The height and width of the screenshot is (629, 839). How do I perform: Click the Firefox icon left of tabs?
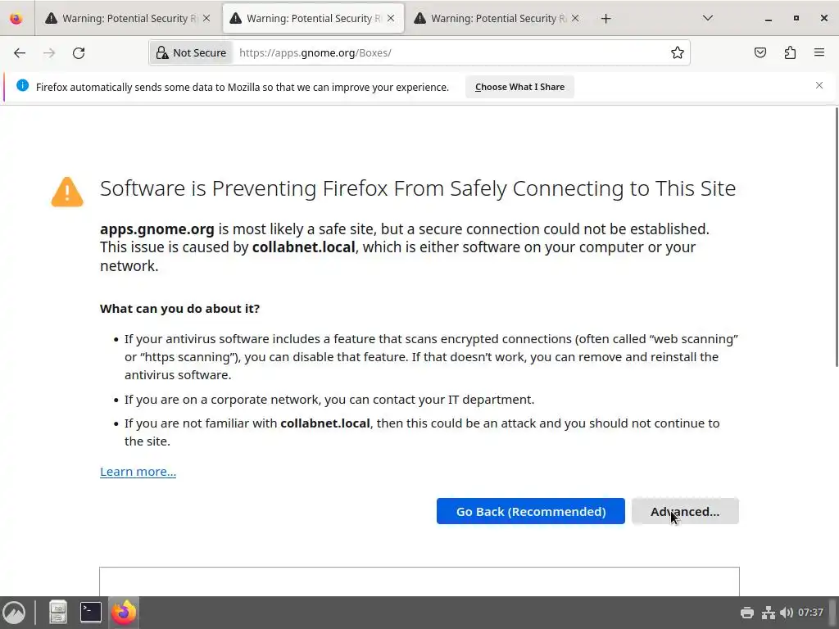coord(16,19)
